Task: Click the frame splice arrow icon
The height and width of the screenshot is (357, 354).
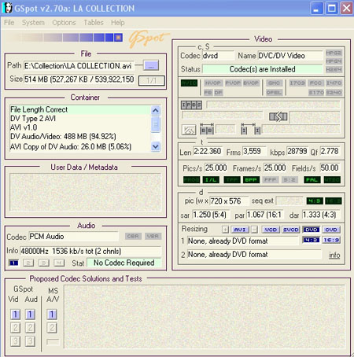Action: [278, 116]
